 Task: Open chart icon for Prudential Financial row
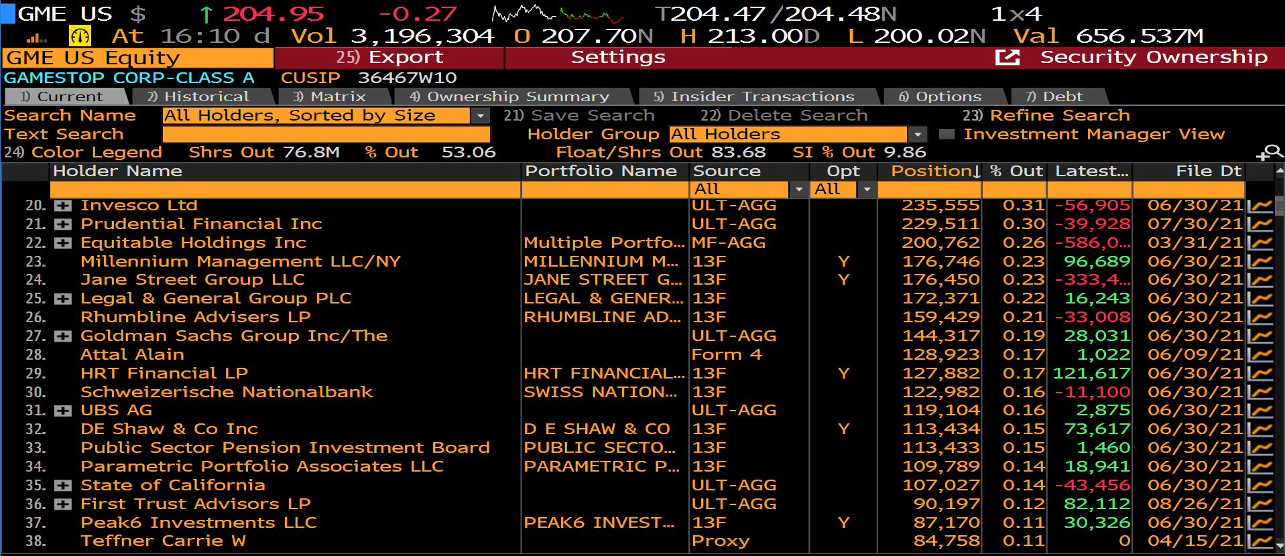coord(1260,224)
